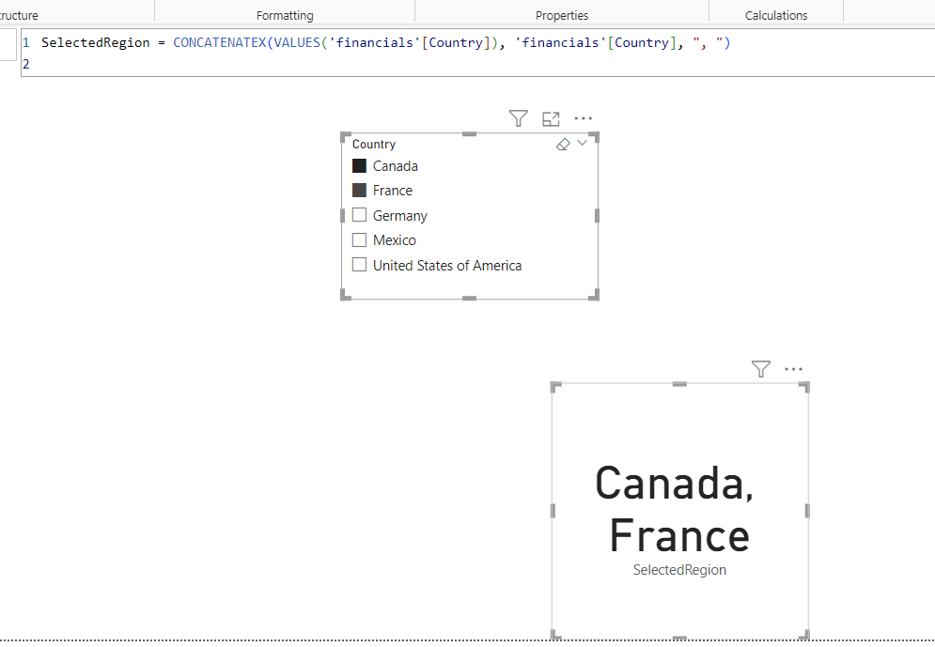This screenshot has width=935, height=647.
Task: Click the United States of America label
Action: [x=447, y=265]
